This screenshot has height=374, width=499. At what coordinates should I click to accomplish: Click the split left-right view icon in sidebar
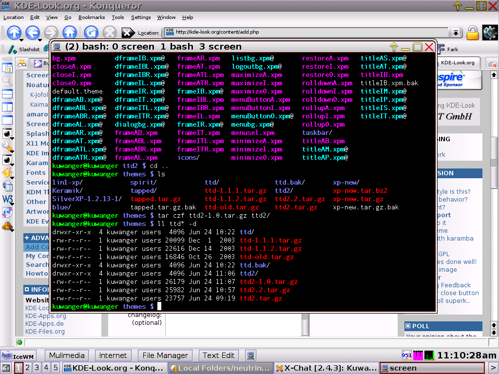point(7,107)
